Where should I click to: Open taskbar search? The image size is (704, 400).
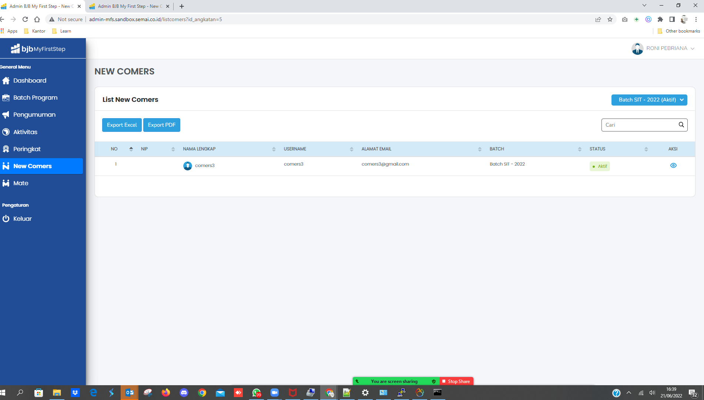[20, 393]
